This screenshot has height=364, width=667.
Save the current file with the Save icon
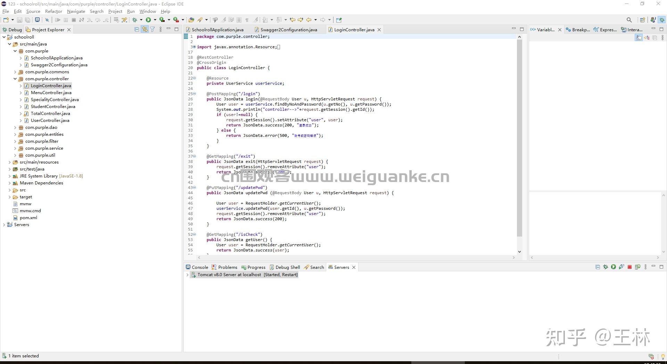(x=20, y=20)
